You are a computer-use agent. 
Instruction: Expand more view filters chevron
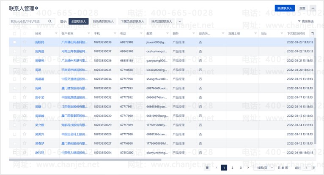(180, 21)
